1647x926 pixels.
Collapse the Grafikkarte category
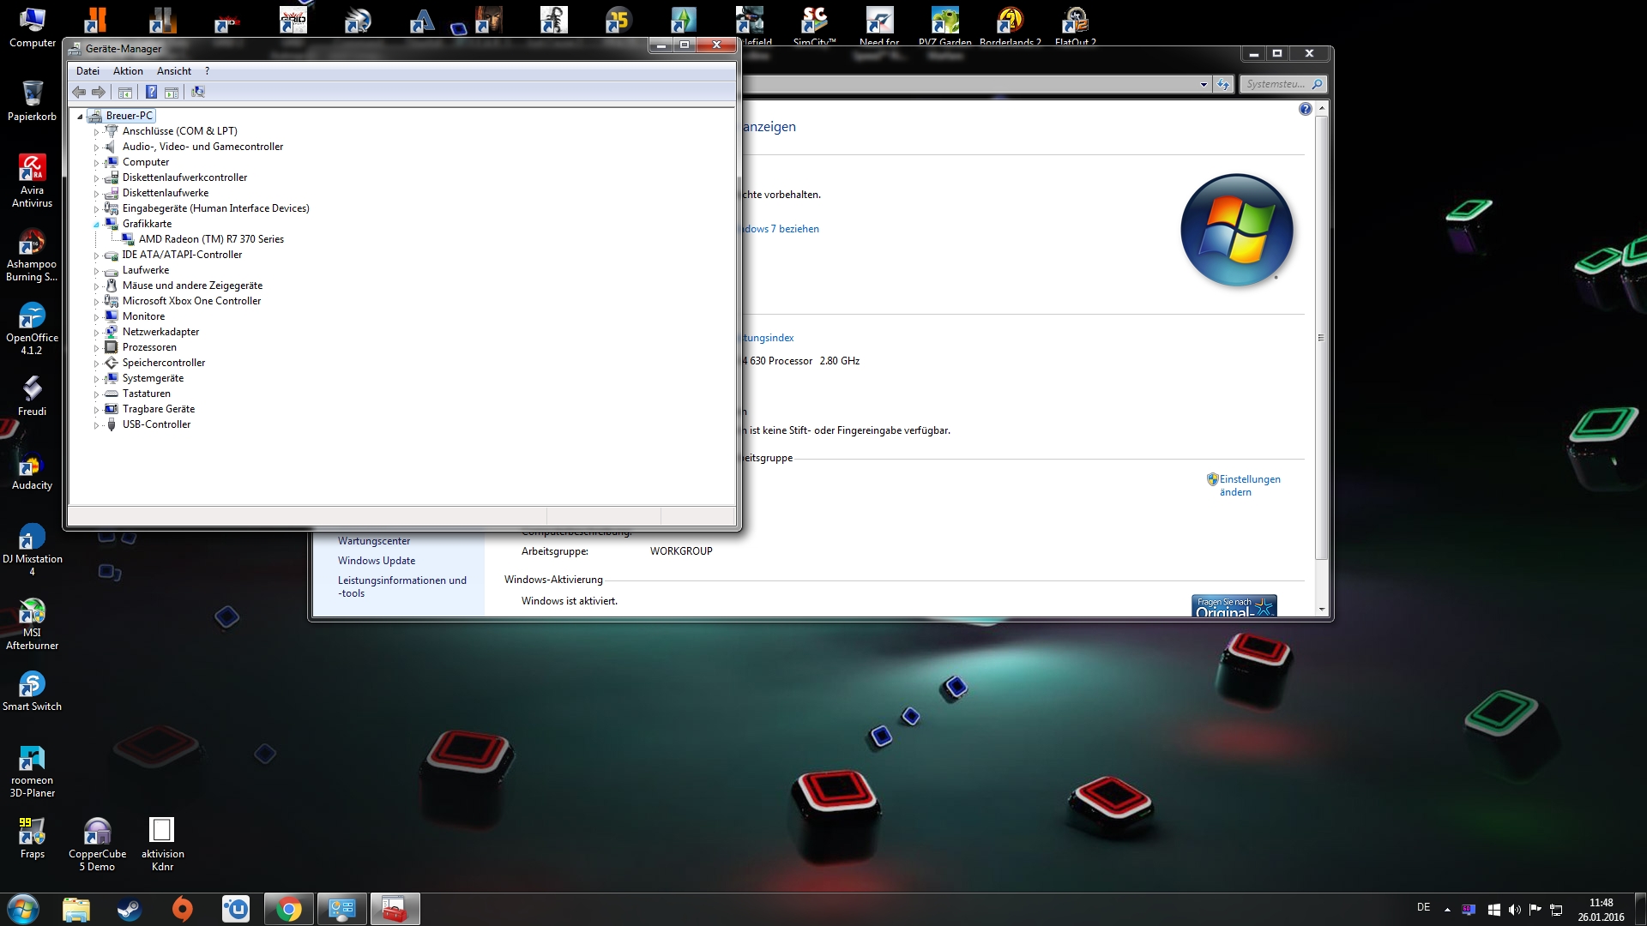pyautogui.click(x=96, y=225)
